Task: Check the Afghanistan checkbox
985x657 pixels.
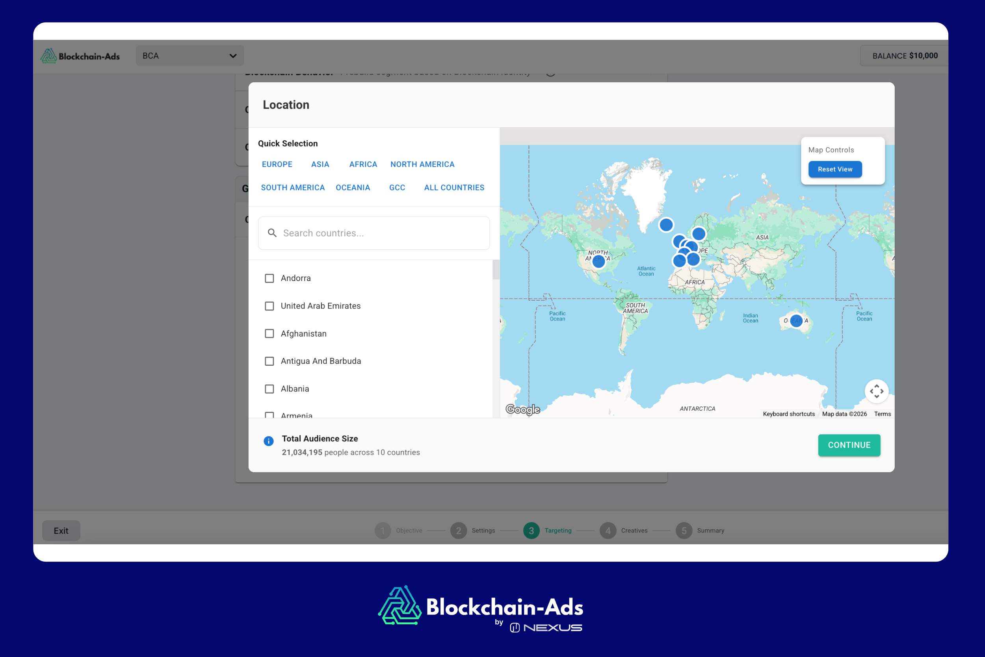Action: click(x=269, y=333)
